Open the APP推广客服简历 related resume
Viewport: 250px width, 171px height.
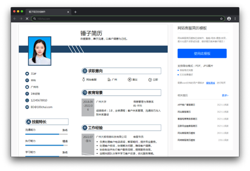(x=186, y=105)
